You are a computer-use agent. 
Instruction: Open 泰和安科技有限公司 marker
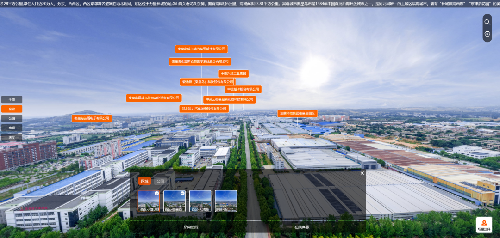pyautogui.click(x=229, y=100)
